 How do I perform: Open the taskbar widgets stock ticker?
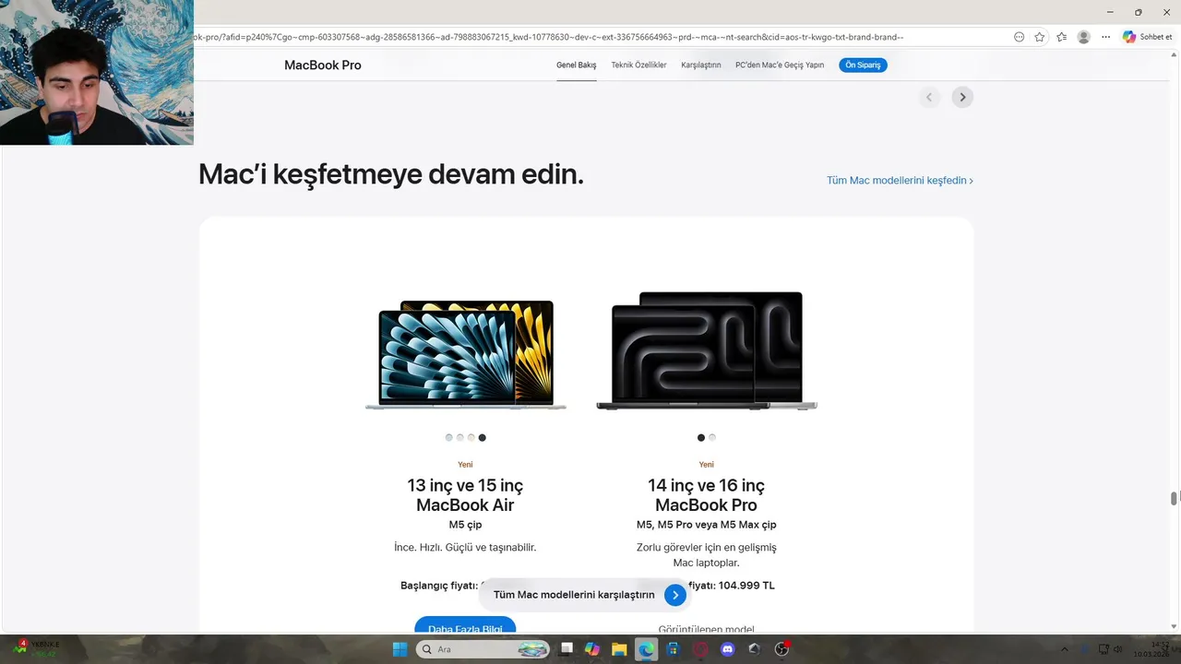tap(36, 648)
